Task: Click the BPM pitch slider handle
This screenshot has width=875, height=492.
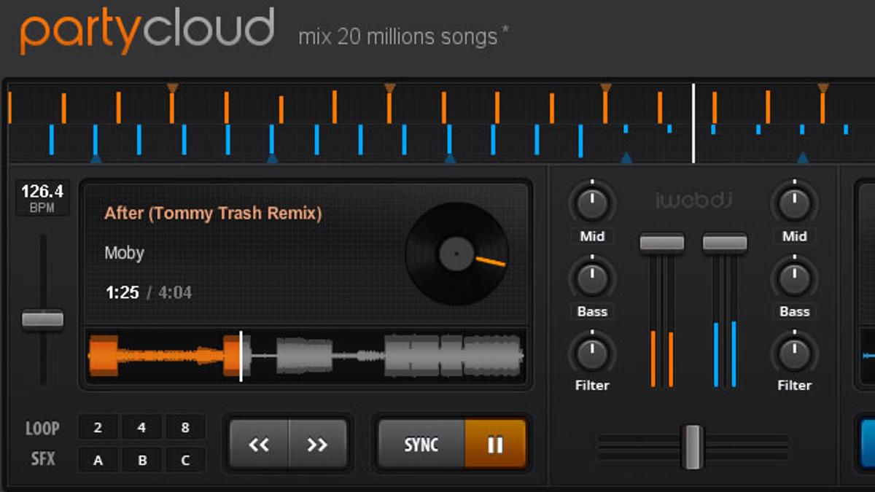Action: coord(42,319)
